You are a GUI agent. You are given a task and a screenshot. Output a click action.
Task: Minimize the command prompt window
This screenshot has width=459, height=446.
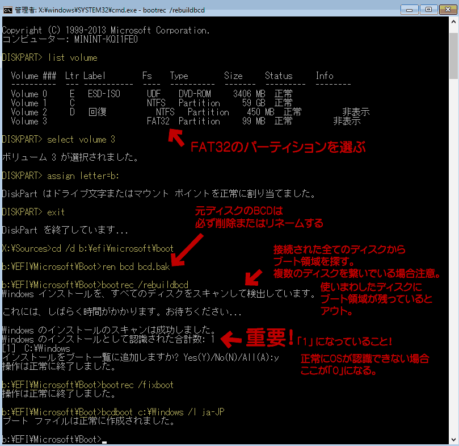pyautogui.click(x=409, y=10)
